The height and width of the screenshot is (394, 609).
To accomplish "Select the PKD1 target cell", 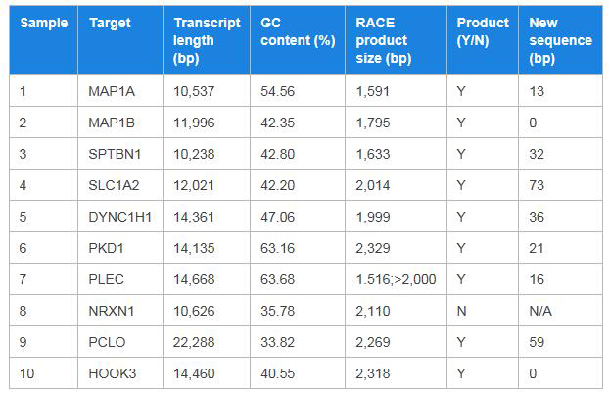I will (105, 248).
